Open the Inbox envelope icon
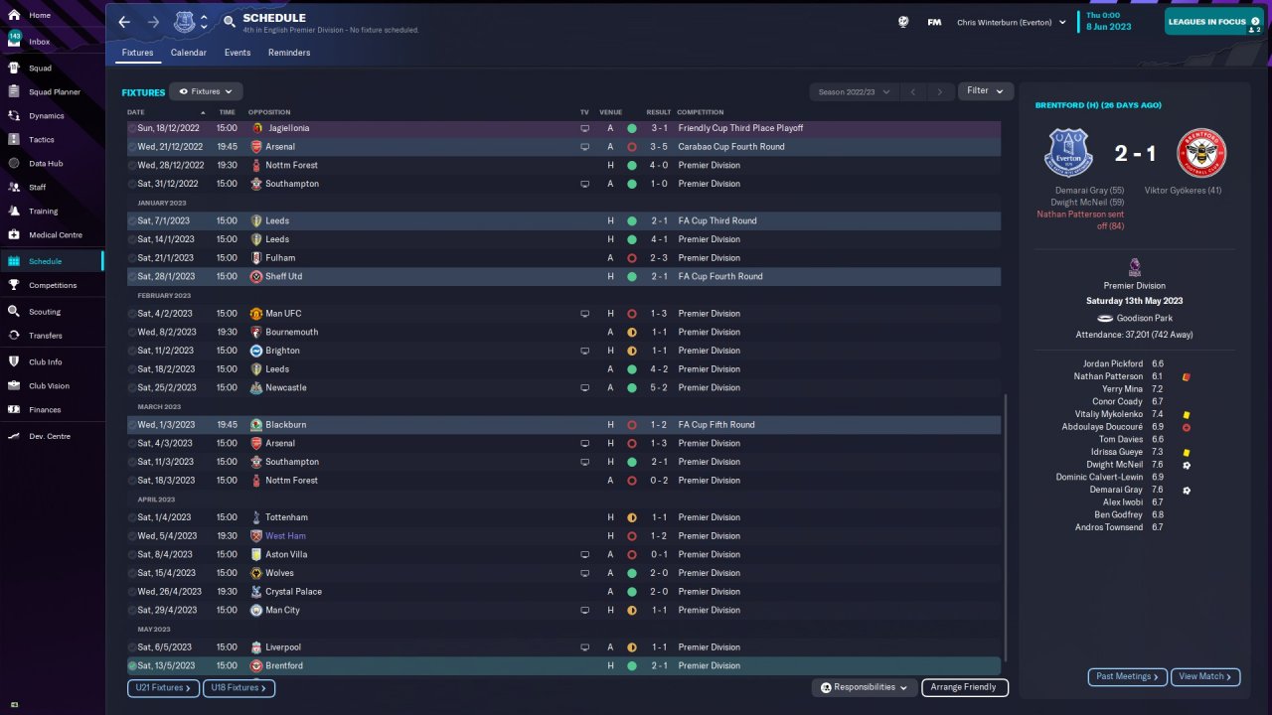Screen dimensions: 1272x715 (x=14, y=42)
